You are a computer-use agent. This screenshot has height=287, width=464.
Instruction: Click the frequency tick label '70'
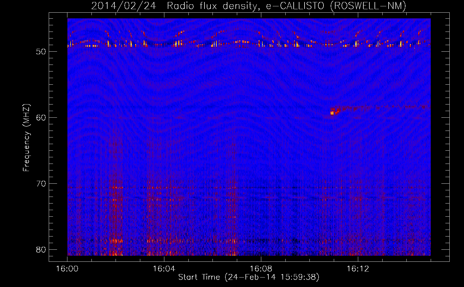(x=41, y=184)
